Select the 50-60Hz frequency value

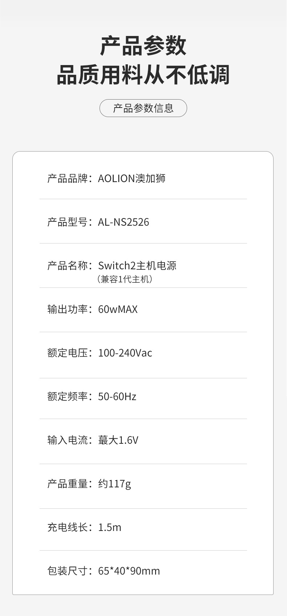[x=117, y=396]
